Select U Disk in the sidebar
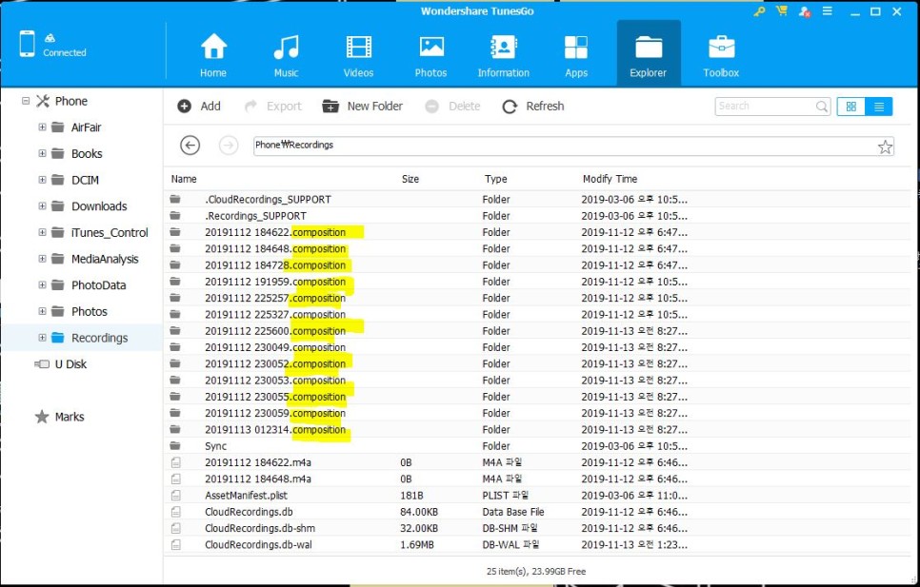This screenshot has height=587, width=920. pos(70,364)
